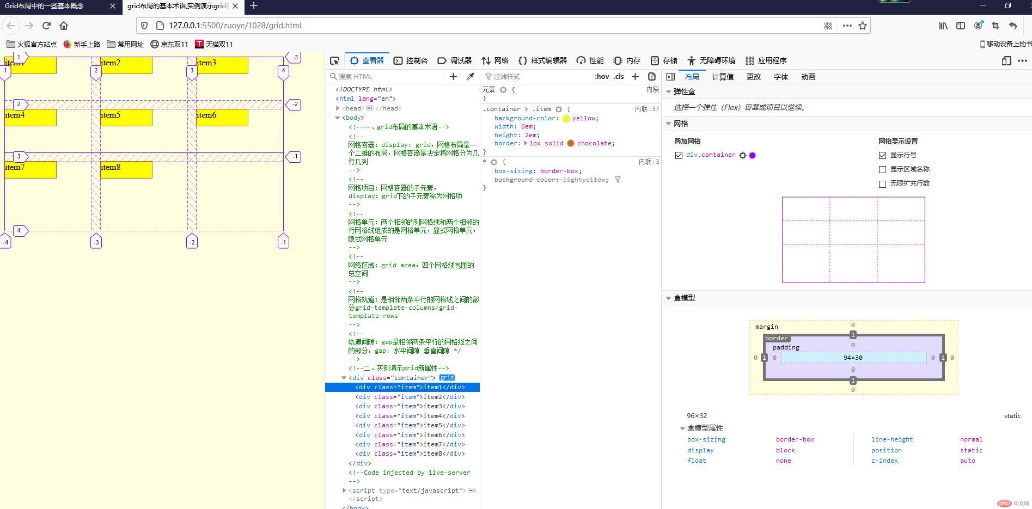Click the undo arrow toolbar icon

click(x=1013, y=26)
